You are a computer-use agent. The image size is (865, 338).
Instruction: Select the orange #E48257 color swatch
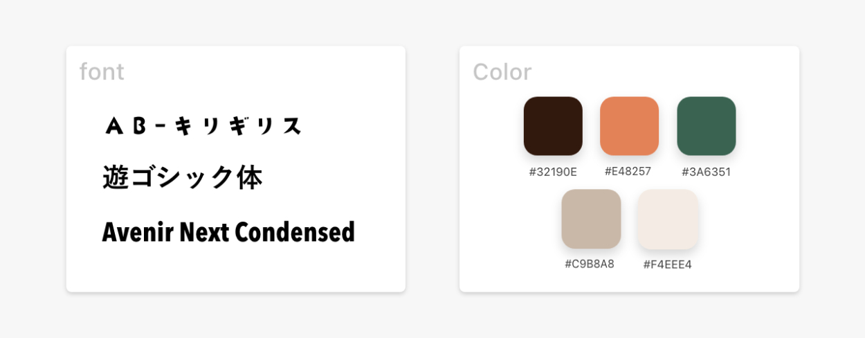[x=629, y=126]
